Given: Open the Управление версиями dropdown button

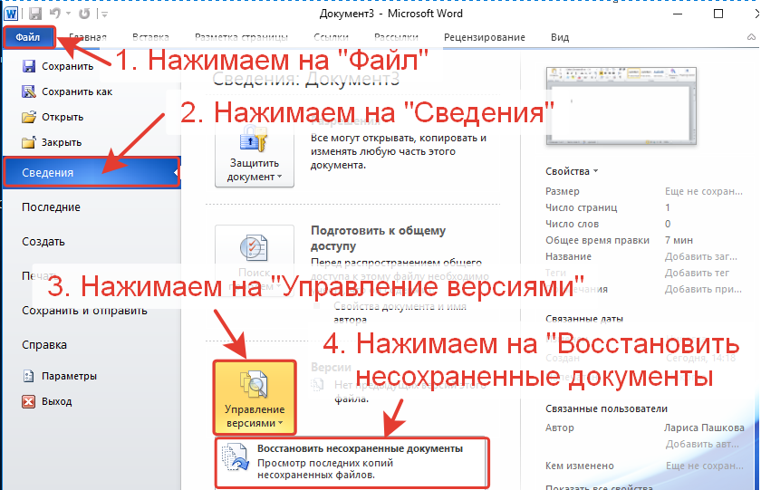Looking at the screenshot, I should tap(255, 398).
